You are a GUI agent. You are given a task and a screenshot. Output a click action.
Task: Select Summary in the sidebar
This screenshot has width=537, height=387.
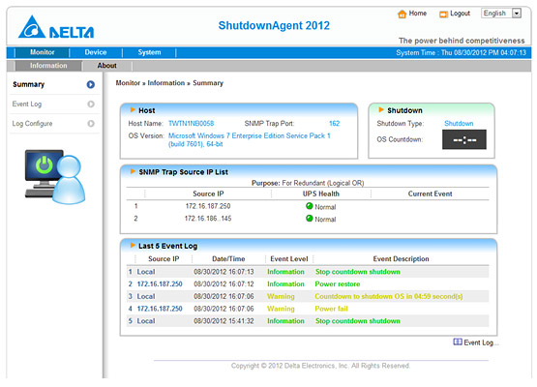[29, 84]
